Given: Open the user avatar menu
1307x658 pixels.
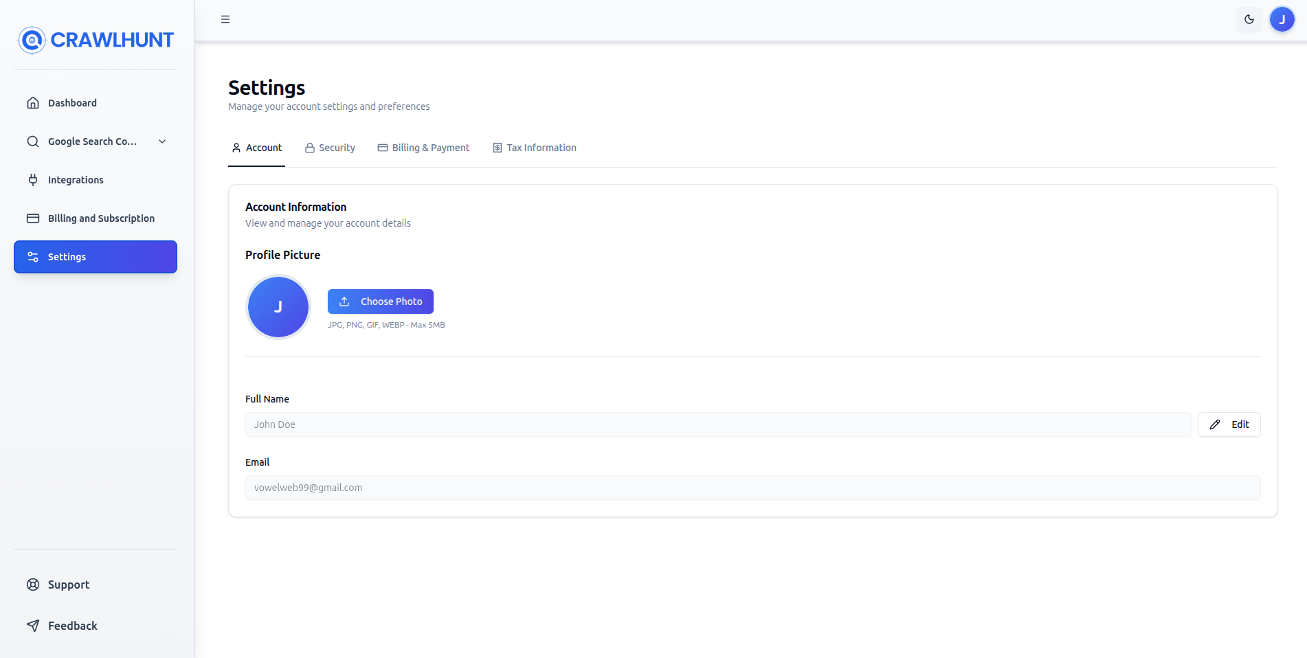Looking at the screenshot, I should tap(1282, 19).
